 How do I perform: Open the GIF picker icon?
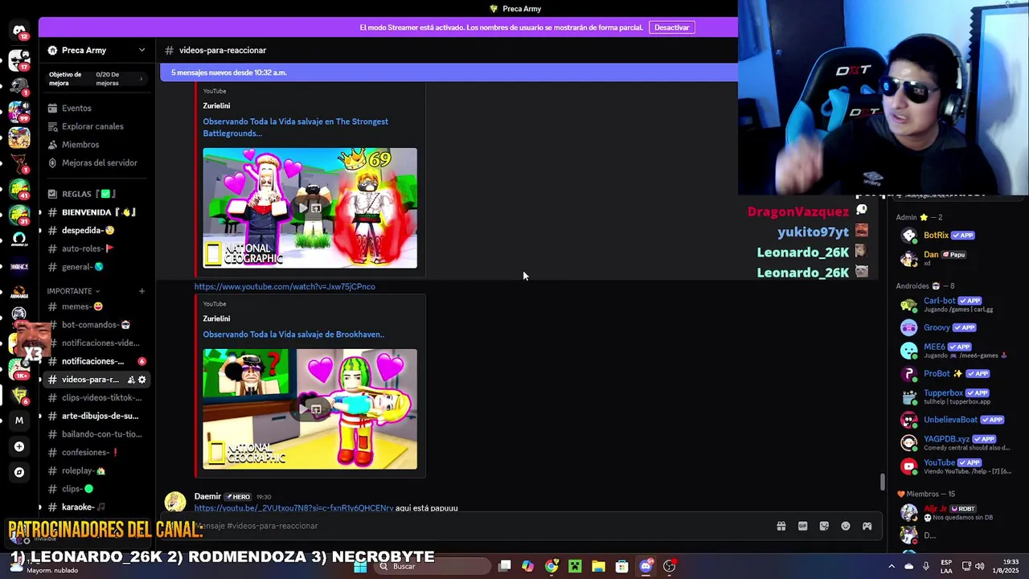click(x=802, y=526)
